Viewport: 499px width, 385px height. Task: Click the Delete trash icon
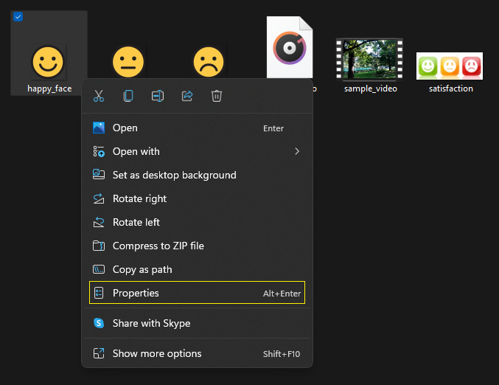click(217, 96)
